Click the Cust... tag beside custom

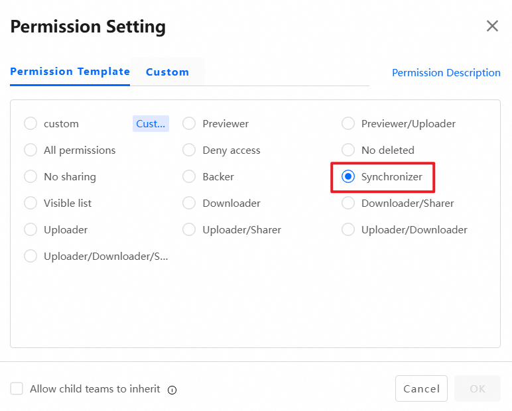(151, 124)
